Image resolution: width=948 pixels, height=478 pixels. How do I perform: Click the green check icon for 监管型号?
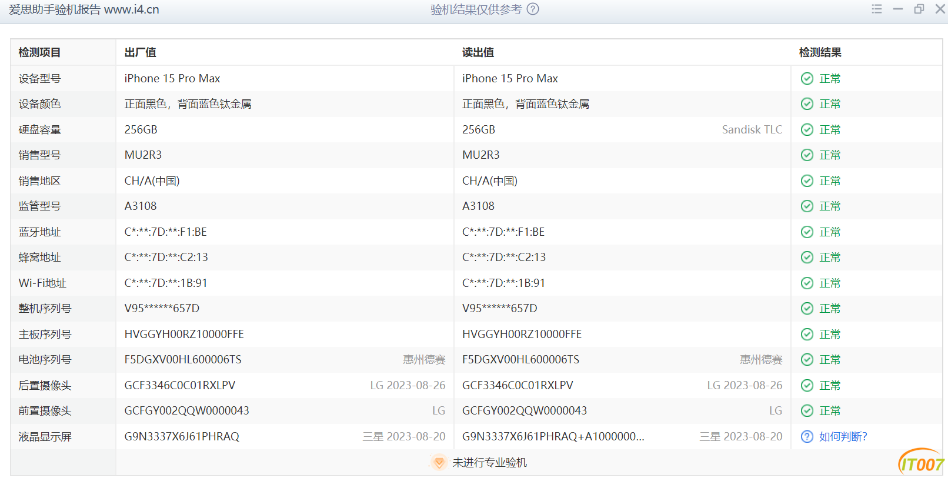tap(807, 206)
